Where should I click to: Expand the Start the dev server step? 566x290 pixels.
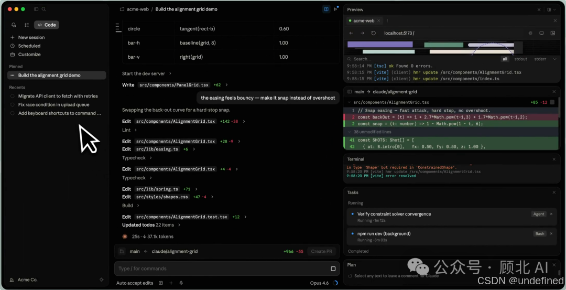point(147,73)
